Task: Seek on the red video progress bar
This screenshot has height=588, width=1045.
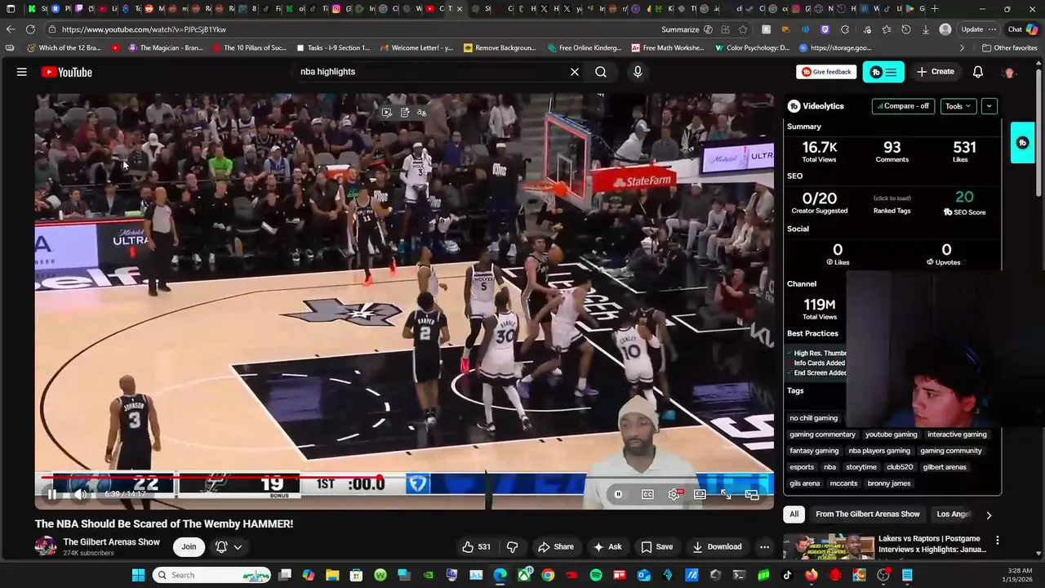Action: 404,477
